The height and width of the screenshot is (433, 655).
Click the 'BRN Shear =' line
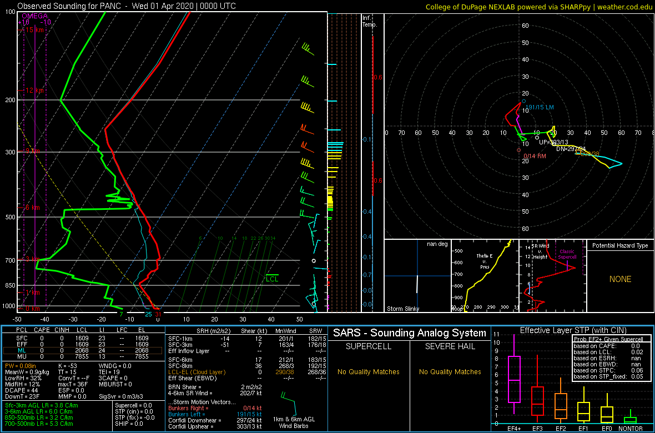click(185, 386)
